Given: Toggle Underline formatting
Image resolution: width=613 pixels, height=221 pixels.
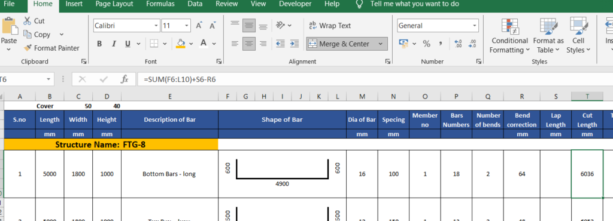Looking at the screenshot, I should click(x=128, y=44).
